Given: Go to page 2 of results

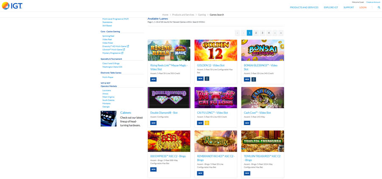Looking at the screenshot, I should click(x=256, y=33).
